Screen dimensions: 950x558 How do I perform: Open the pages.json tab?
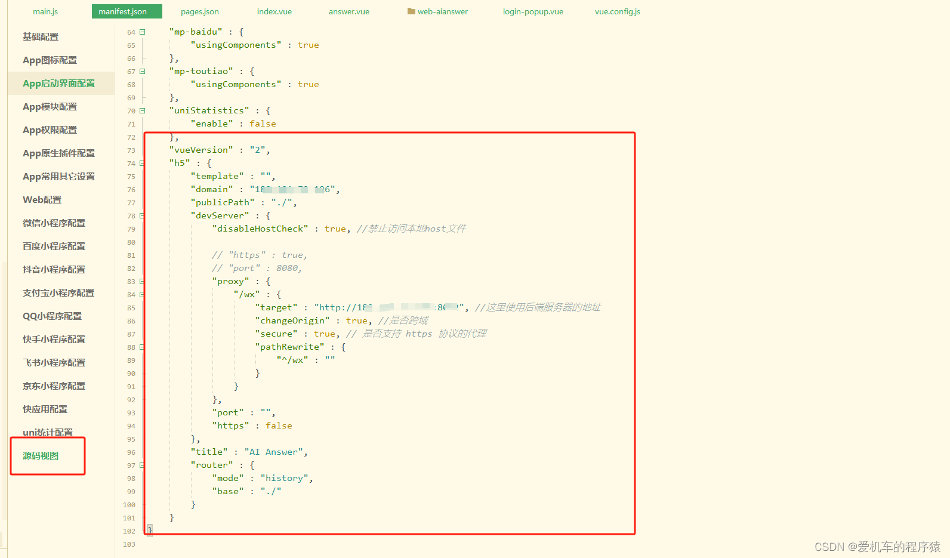click(200, 11)
